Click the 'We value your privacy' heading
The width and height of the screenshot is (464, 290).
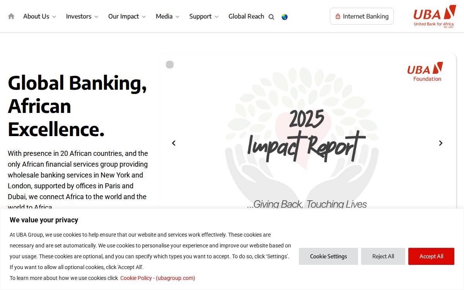44,220
